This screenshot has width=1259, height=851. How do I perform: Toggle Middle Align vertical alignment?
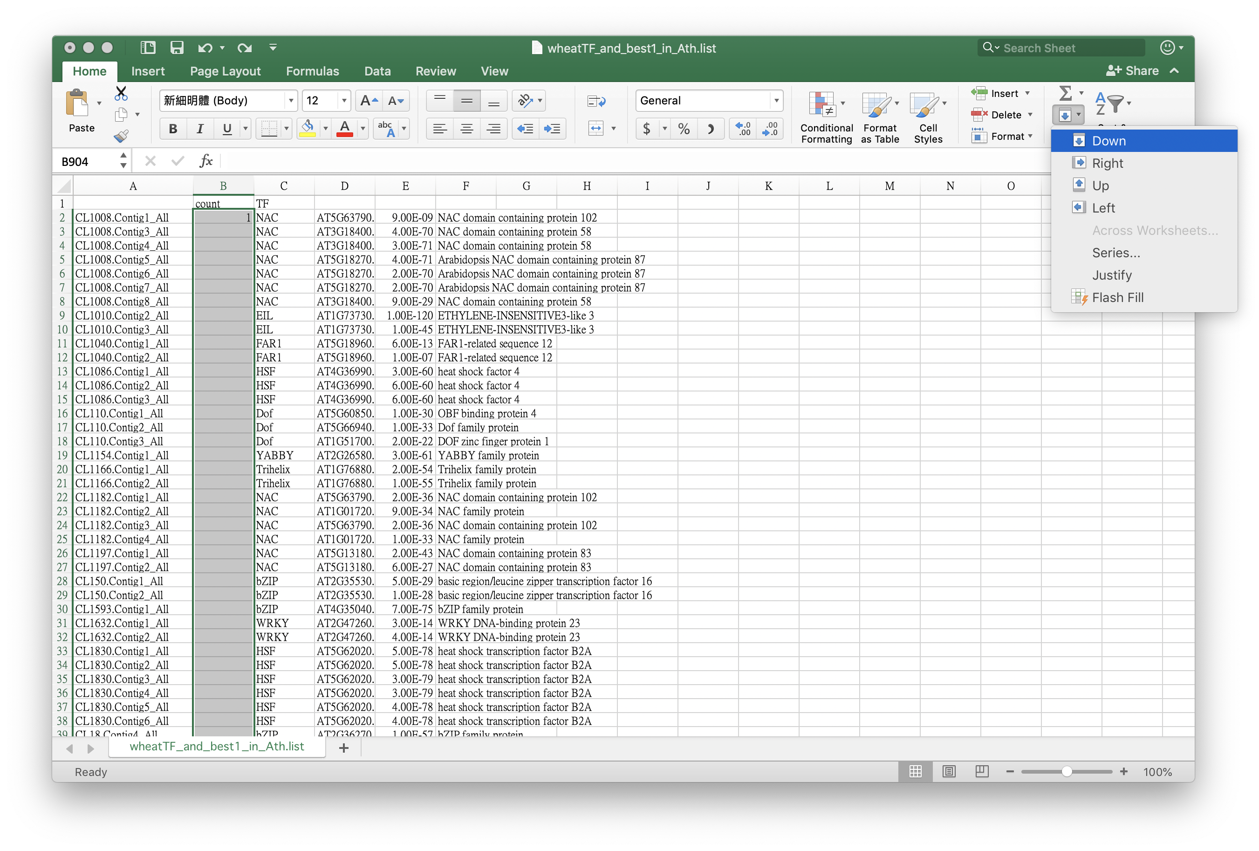tap(466, 101)
